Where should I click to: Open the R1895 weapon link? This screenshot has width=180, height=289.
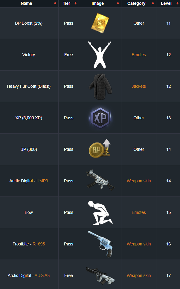point(39,244)
